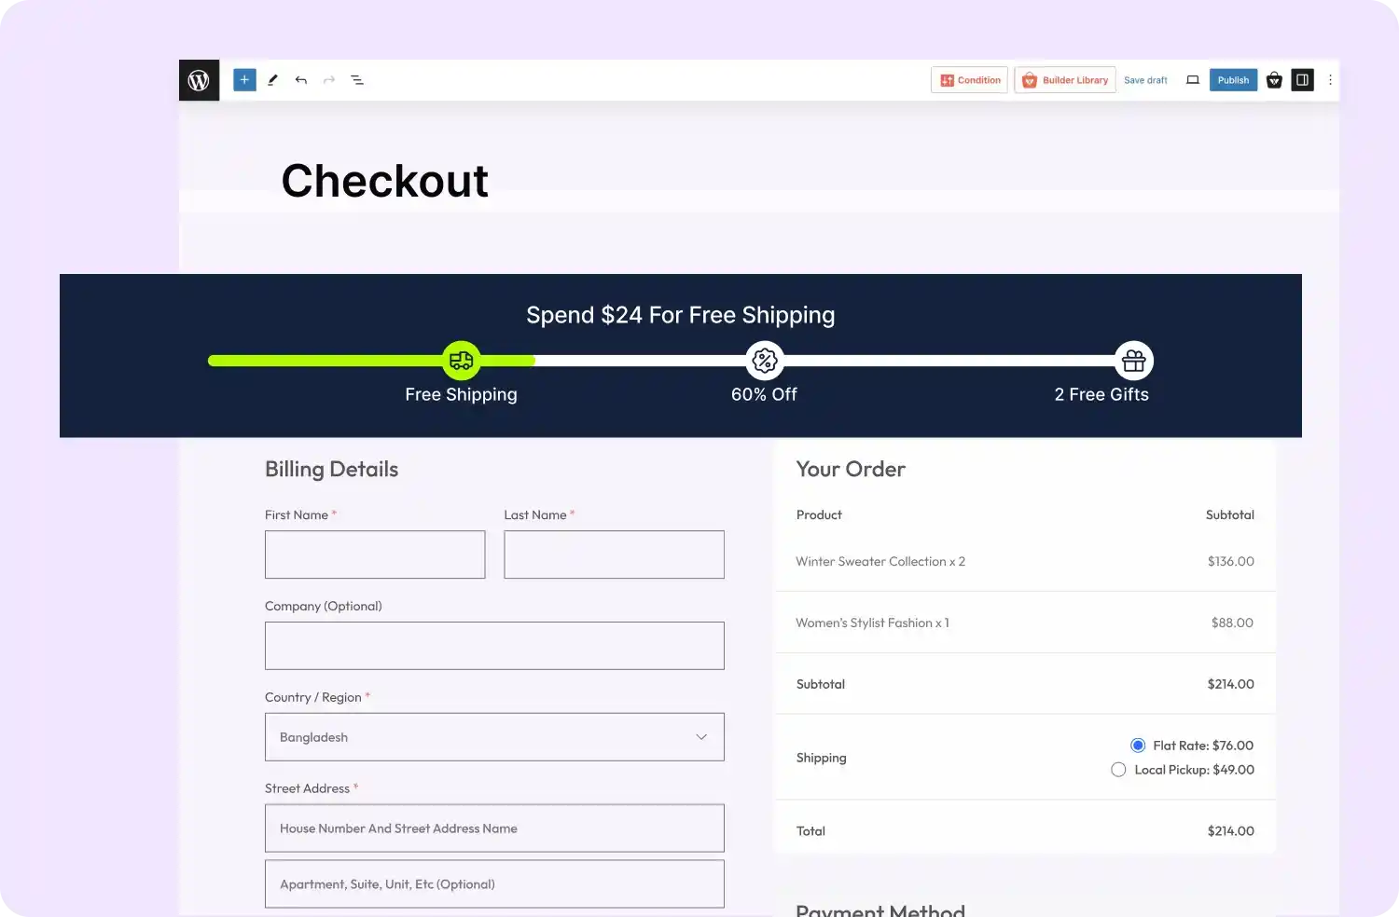Click the WordPress logo icon
1399x917 pixels.
(x=198, y=79)
